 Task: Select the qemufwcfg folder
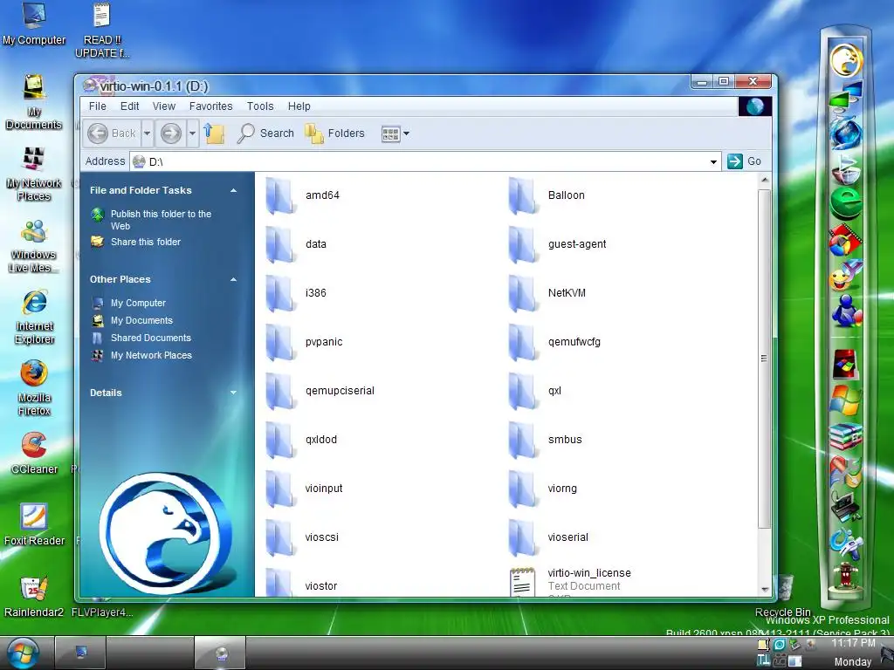(x=554, y=342)
